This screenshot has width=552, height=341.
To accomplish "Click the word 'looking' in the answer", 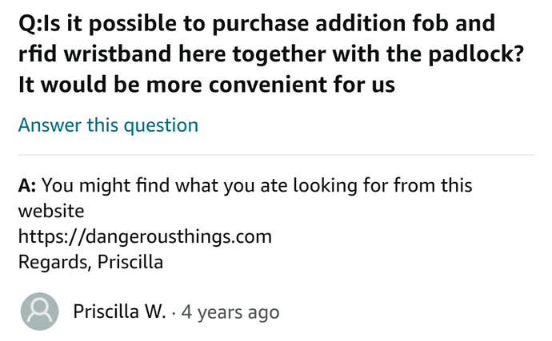I will pyautogui.click(x=325, y=186).
